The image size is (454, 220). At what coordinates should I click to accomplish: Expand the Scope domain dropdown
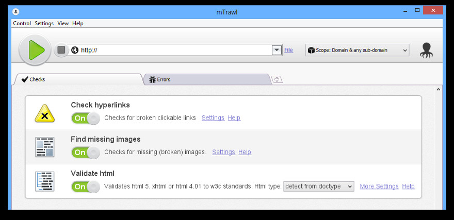pyautogui.click(x=358, y=50)
